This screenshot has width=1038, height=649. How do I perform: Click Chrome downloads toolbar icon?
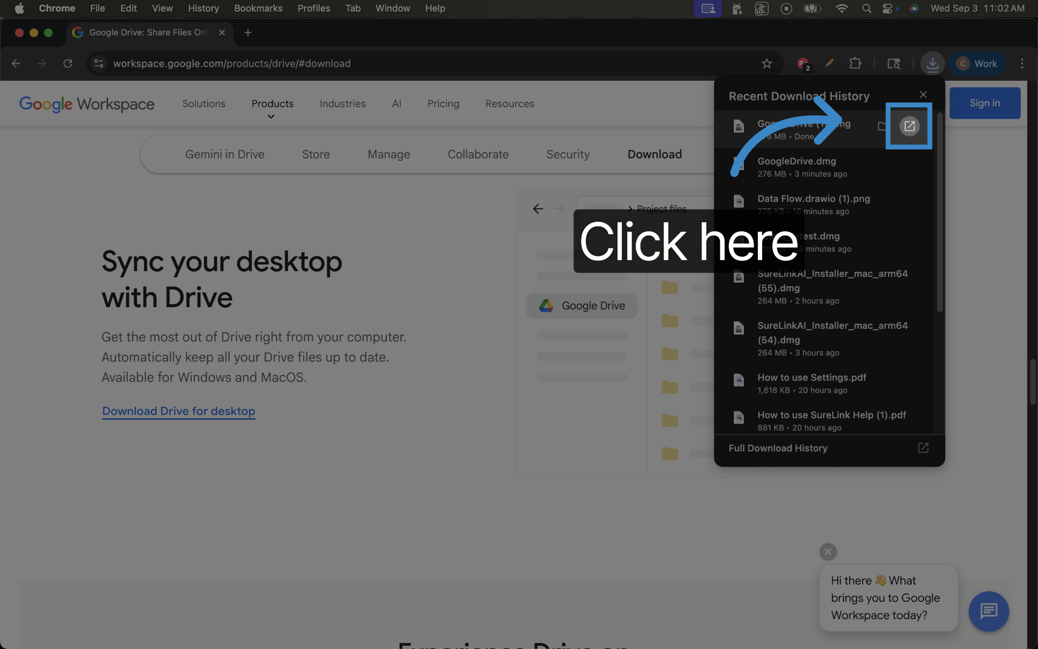pyautogui.click(x=932, y=63)
